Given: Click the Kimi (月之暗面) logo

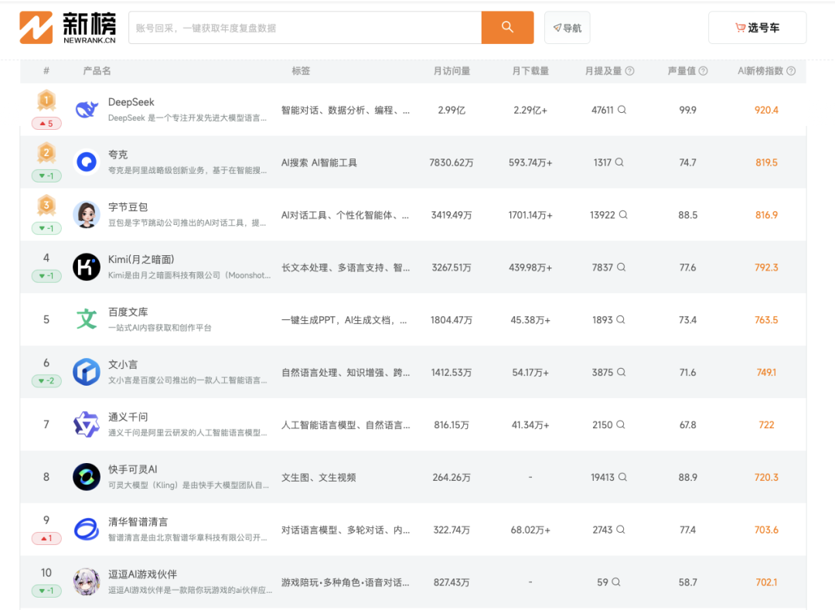Looking at the screenshot, I should [86, 267].
